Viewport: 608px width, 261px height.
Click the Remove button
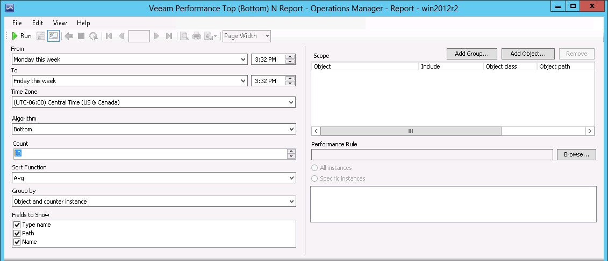[x=577, y=54]
